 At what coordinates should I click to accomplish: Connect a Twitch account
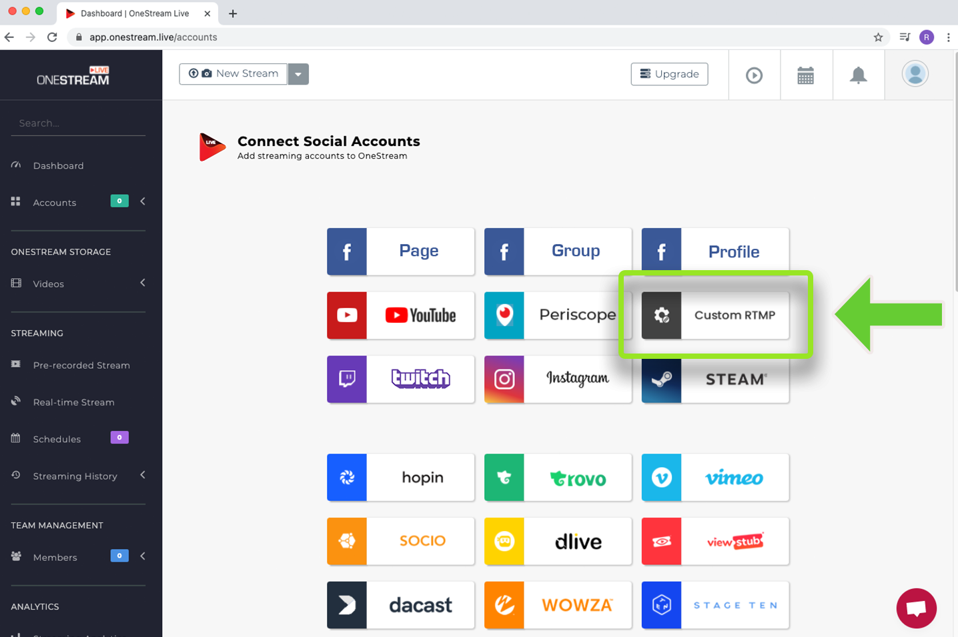[x=400, y=379]
